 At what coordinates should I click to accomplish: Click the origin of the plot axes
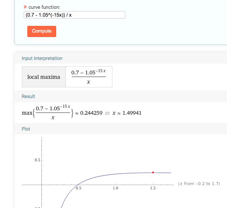(42, 184)
